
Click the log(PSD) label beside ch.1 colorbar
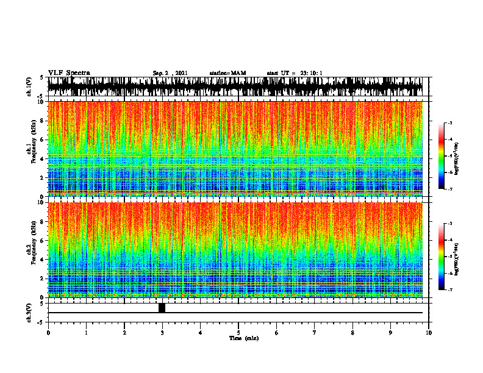tap(457, 159)
